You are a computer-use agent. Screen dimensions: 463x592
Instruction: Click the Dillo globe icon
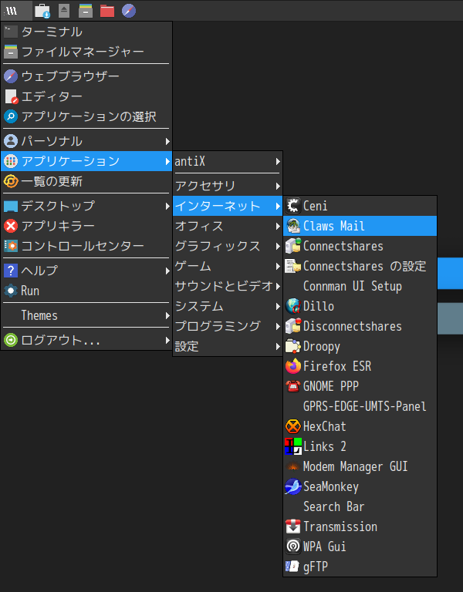pos(293,306)
